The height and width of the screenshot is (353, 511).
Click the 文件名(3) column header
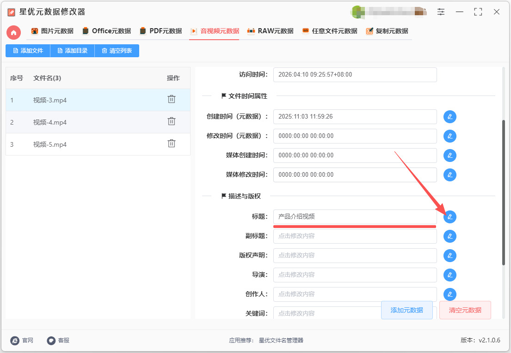pos(47,78)
